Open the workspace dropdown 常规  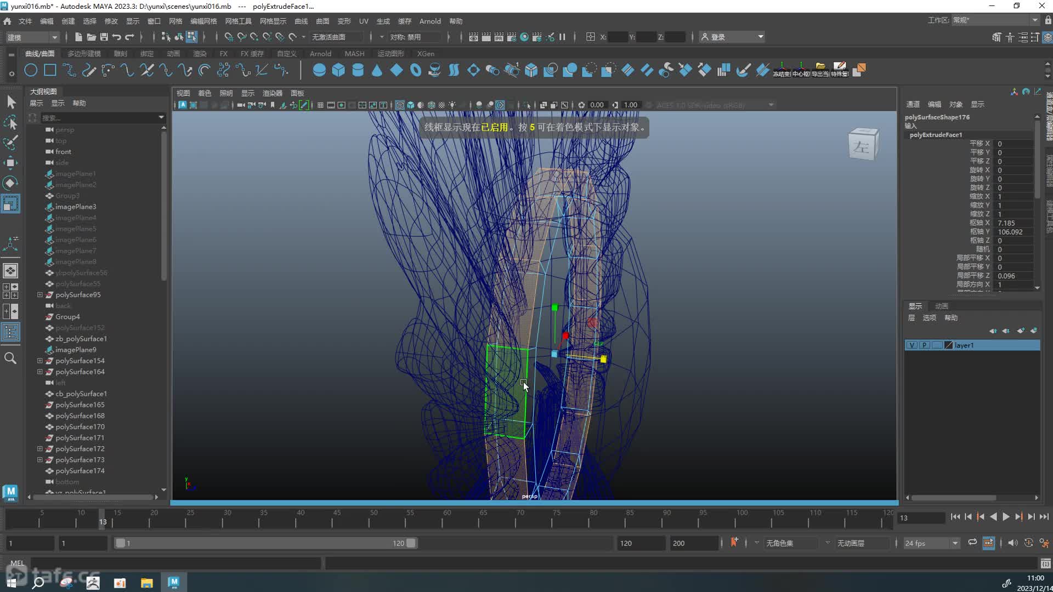click(995, 20)
